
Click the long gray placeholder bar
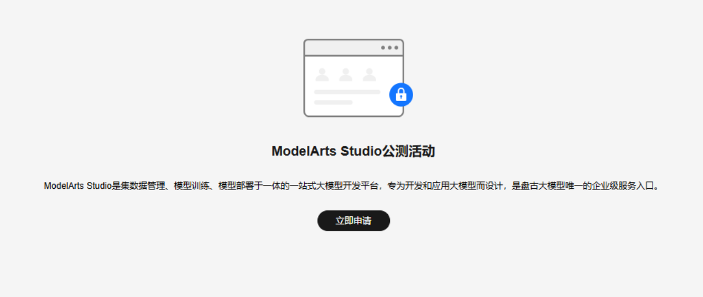coord(347,92)
